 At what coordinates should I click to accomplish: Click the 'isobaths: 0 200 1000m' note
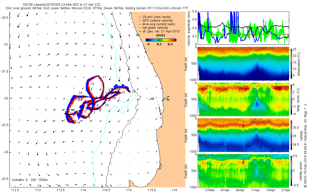click(x=30, y=180)
